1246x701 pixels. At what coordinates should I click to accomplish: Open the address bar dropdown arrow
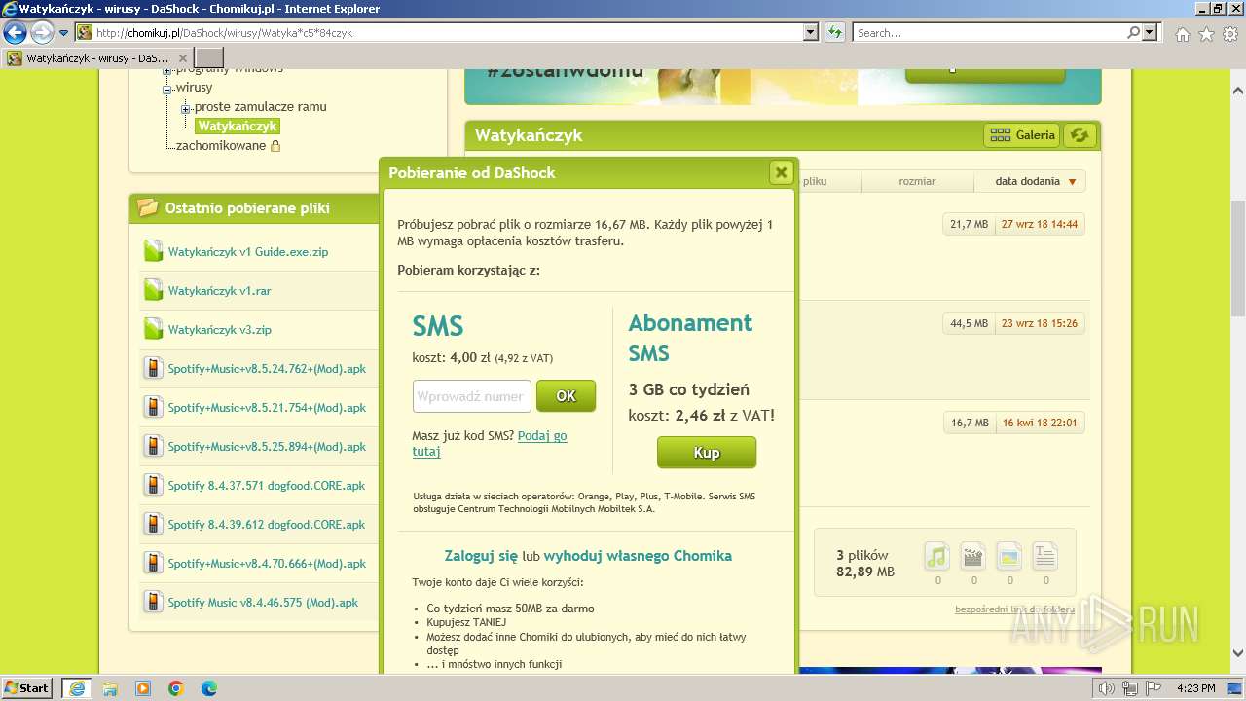pos(811,32)
